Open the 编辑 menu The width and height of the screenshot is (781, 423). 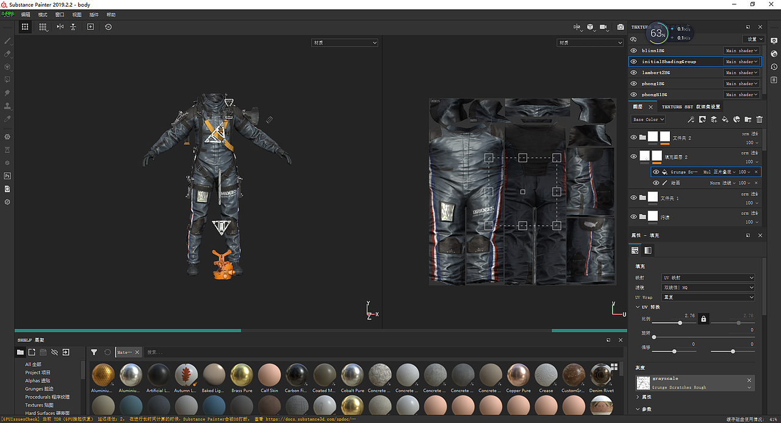click(x=26, y=14)
